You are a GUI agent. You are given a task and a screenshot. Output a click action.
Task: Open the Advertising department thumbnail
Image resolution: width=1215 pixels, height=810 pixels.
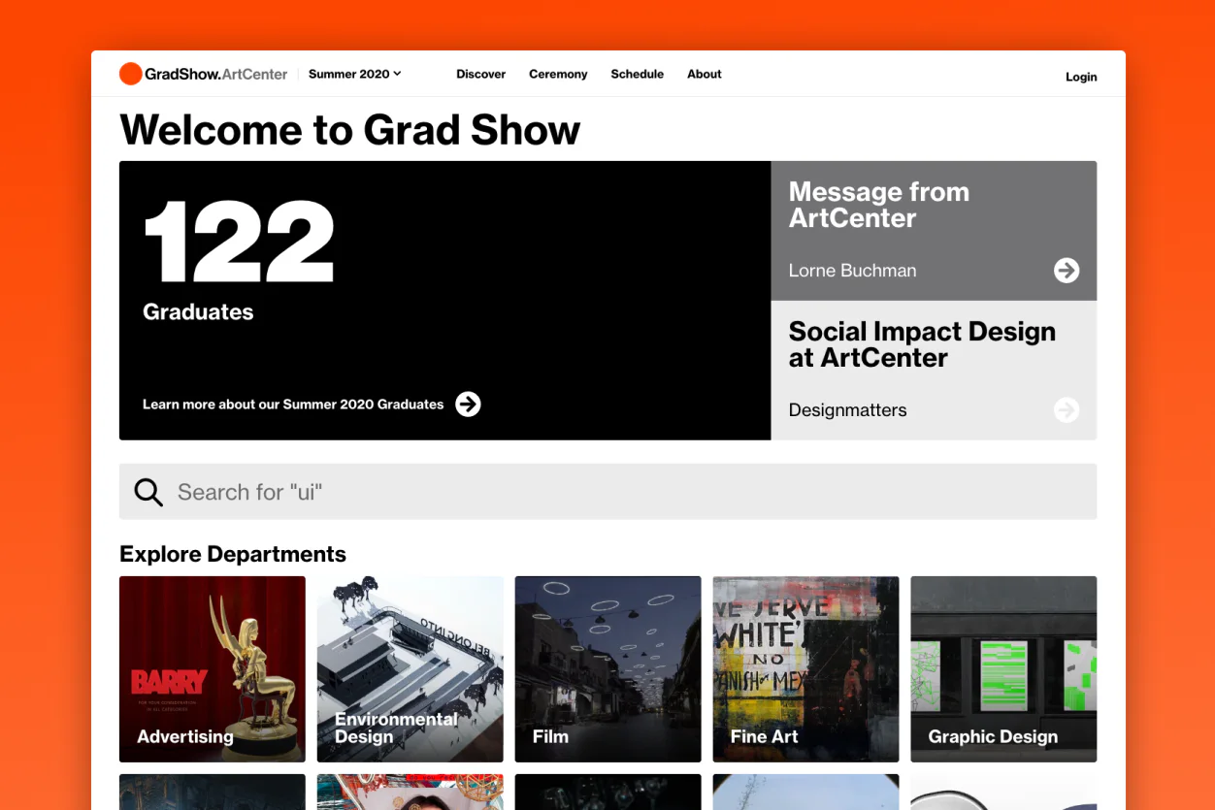pos(213,669)
